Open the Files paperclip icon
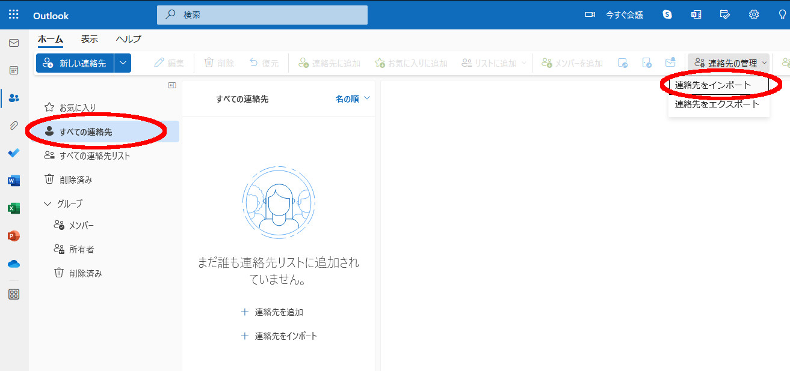 pyautogui.click(x=14, y=125)
